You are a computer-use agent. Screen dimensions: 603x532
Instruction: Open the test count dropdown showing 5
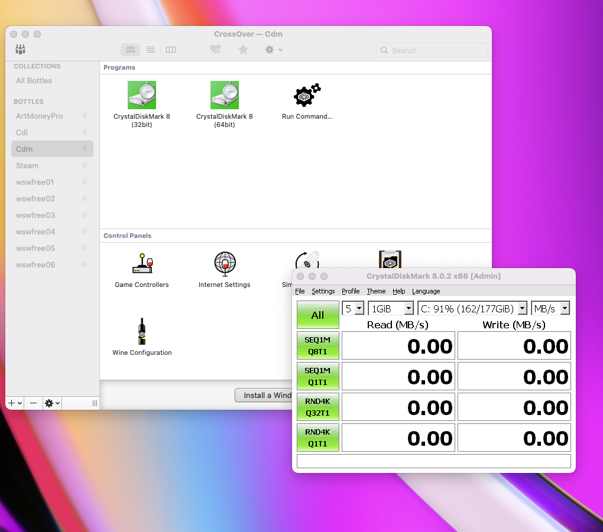(x=353, y=308)
